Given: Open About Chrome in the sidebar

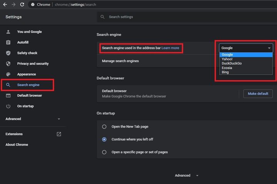Looking at the screenshot, I should (17, 145).
